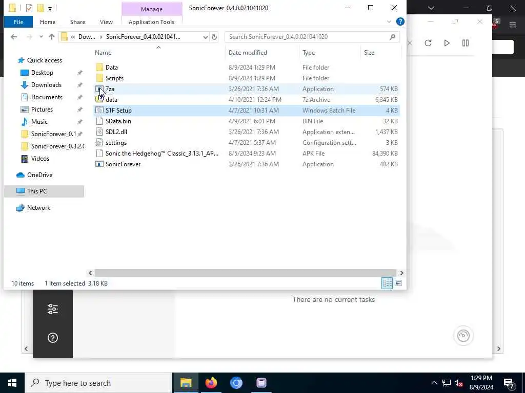Screen dimensions: 525x393
Task: Open the Application Tools tab
Action: point(151,21)
